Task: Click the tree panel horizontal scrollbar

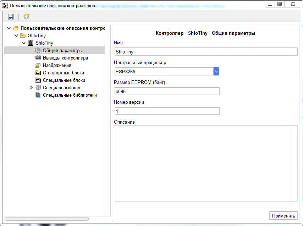Action: pyautogui.click(x=46, y=219)
